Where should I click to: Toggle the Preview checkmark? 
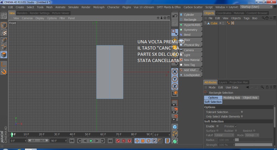[236, 126]
